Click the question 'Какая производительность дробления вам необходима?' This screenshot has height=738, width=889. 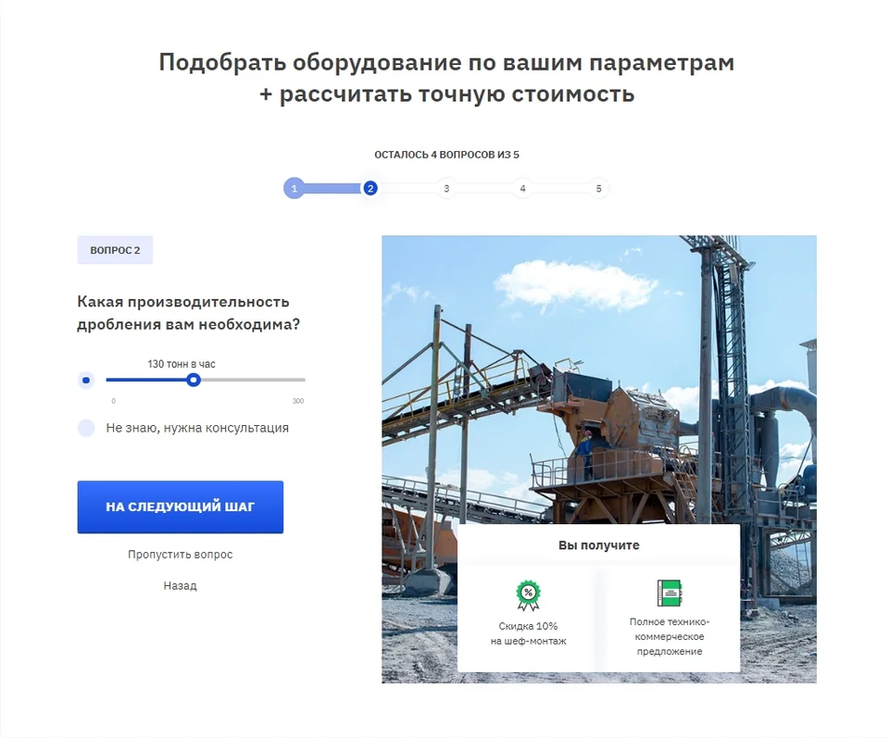tap(188, 313)
